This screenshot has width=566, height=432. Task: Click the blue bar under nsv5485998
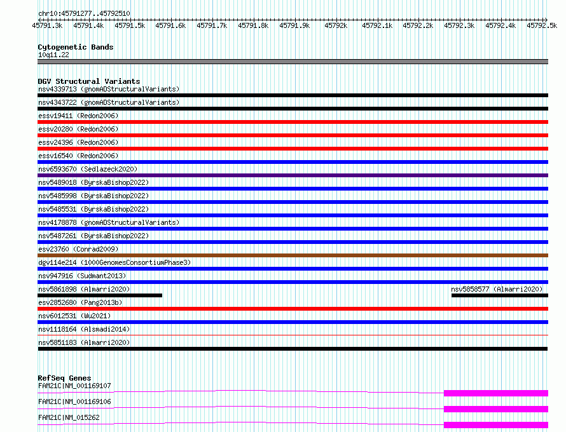point(293,202)
